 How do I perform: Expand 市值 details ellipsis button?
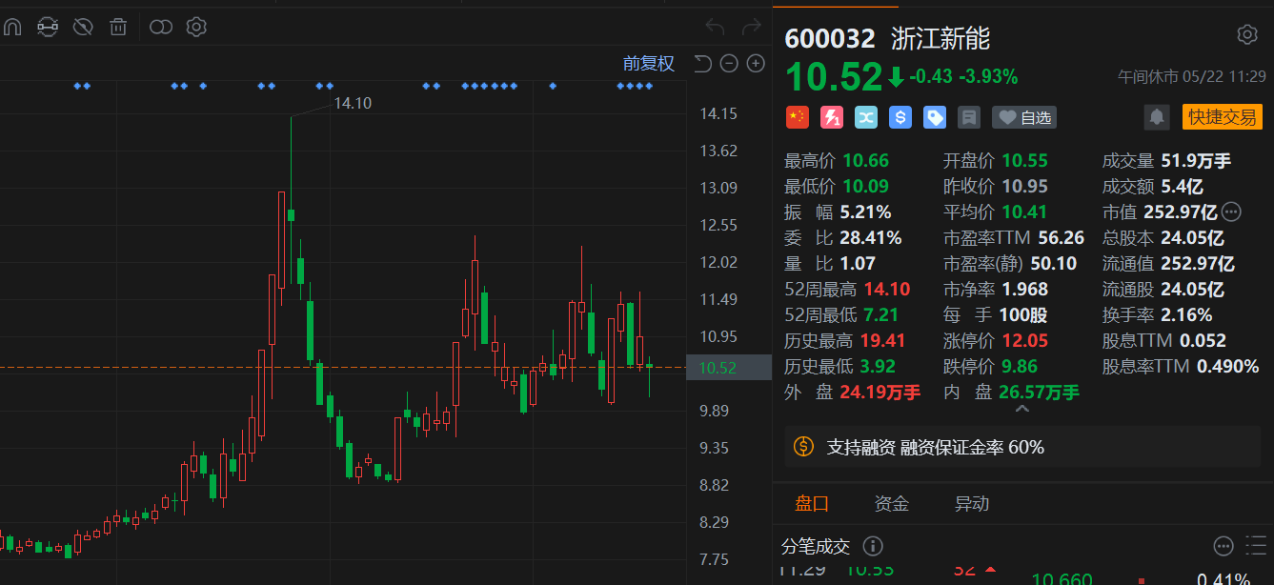[x=1231, y=212]
